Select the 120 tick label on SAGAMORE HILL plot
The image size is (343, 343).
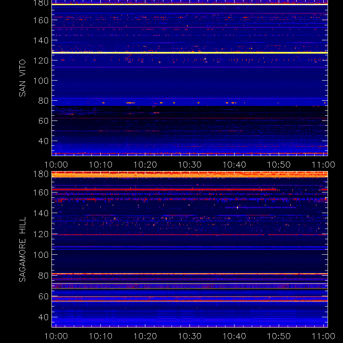tap(41, 234)
